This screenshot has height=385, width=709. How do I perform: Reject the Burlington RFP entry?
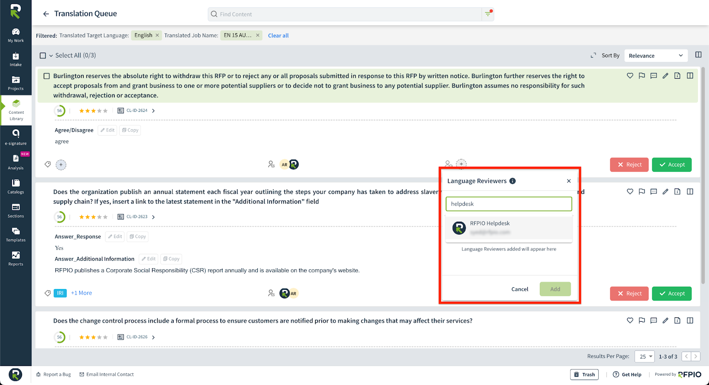pos(629,165)
